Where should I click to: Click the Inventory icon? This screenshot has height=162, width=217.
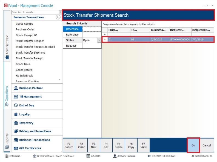coord(16,123)
